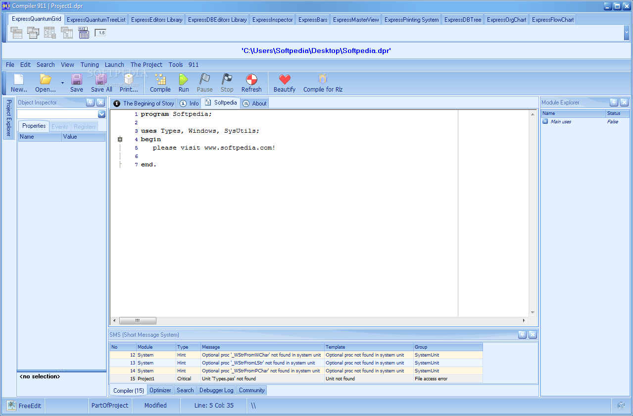Image resolution: width=633 pixels, height=416 pixels.
Task: Expand the component palette dropdown arrow
Action: [627, 33]
